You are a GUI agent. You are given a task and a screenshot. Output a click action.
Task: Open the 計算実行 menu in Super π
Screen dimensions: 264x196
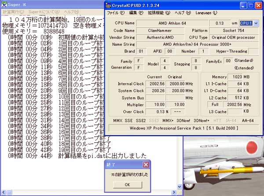pos(14,12)
